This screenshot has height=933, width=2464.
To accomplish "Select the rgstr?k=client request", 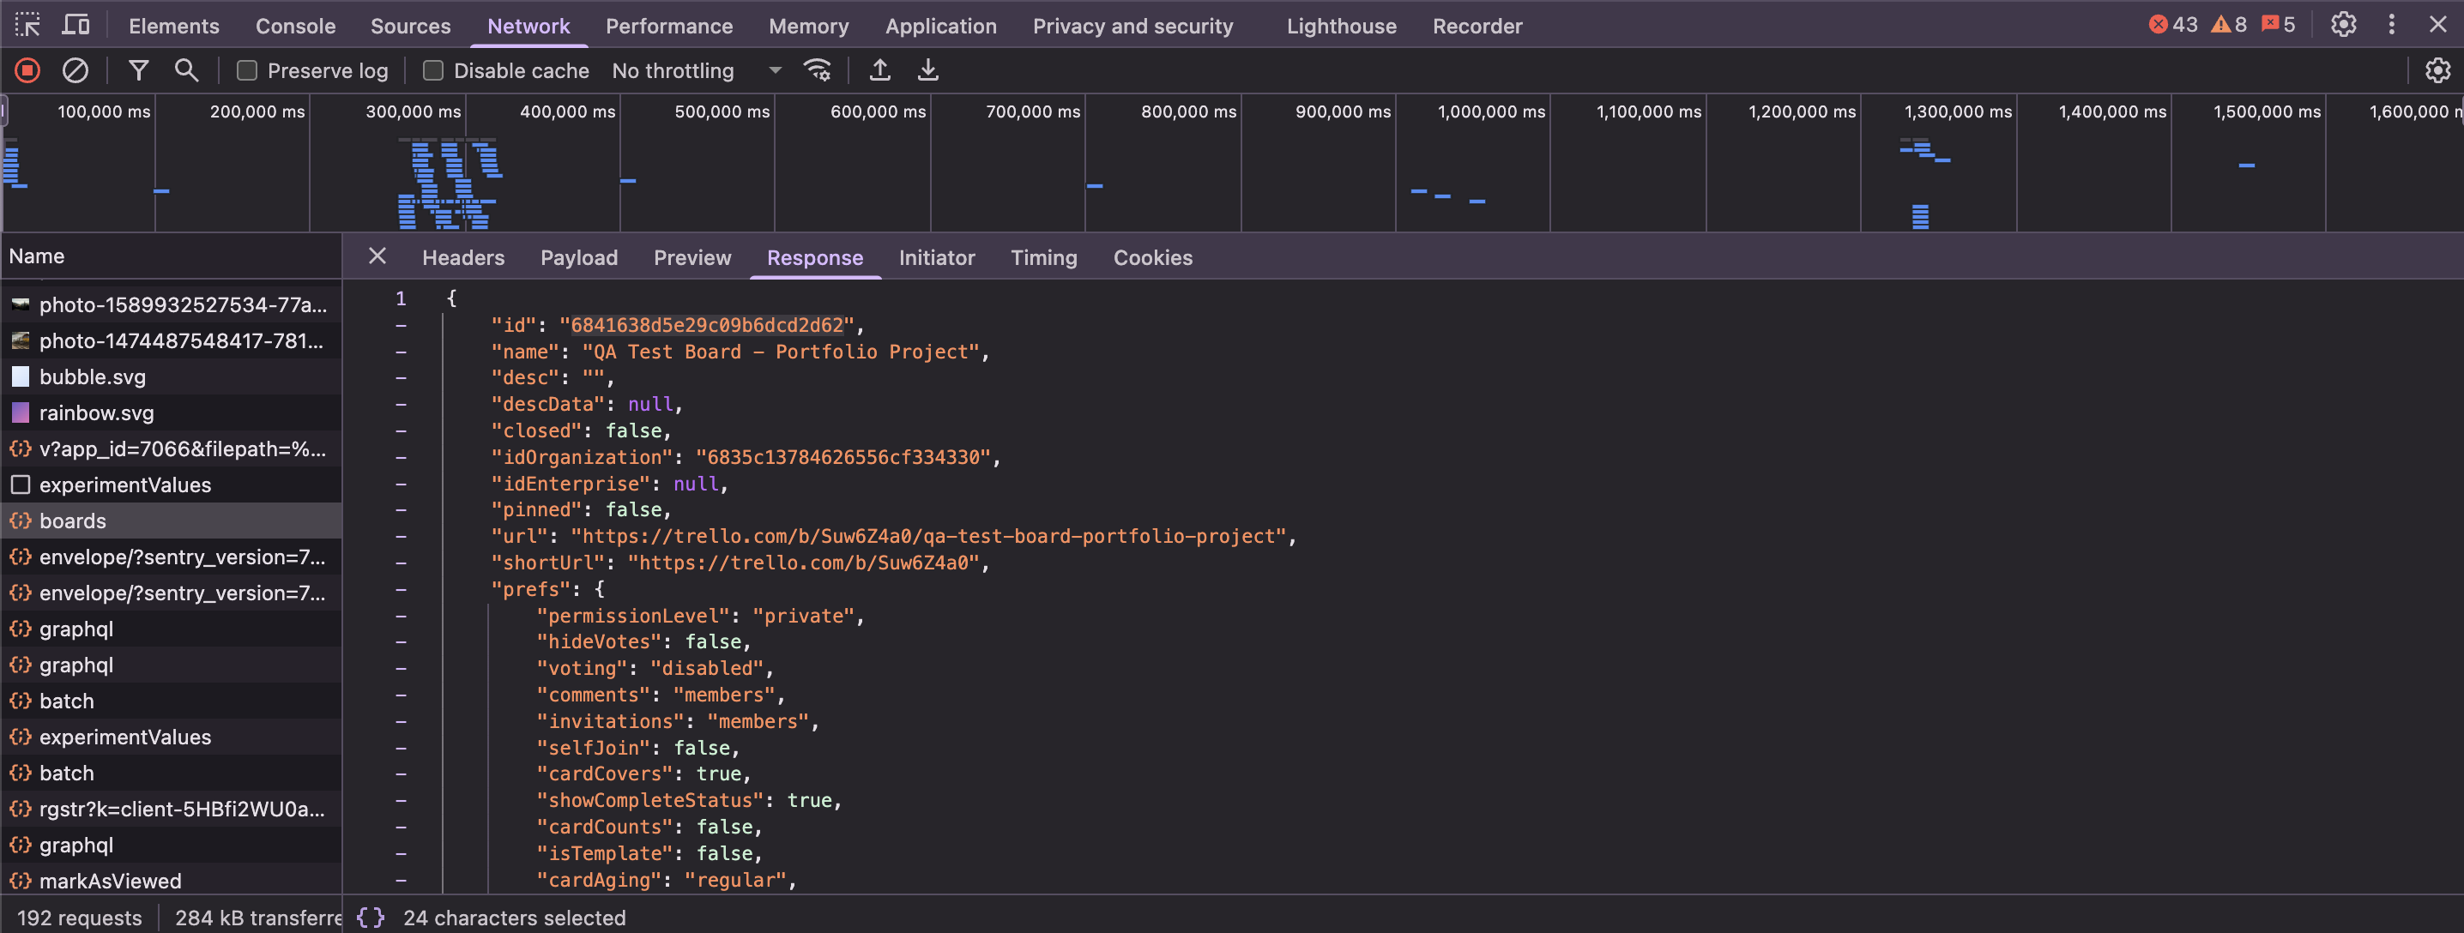I will coord(172,809).
